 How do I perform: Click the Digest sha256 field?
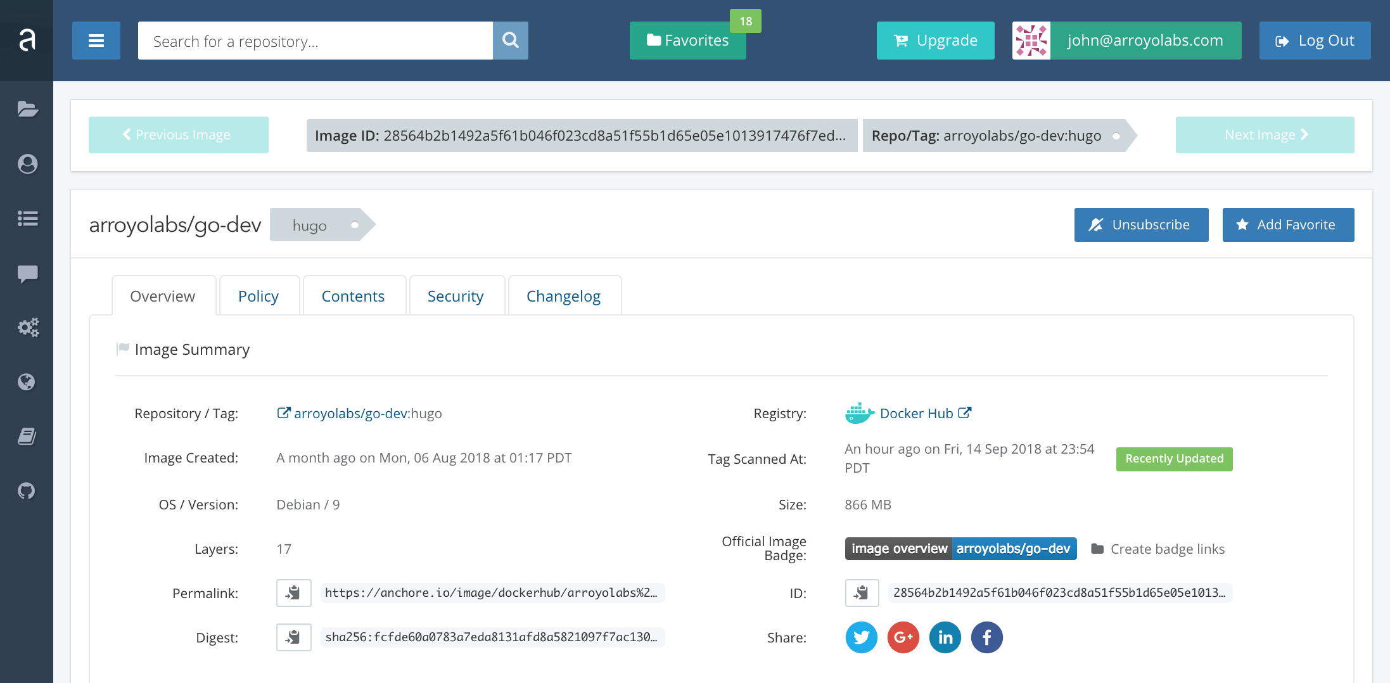point(492,637)
